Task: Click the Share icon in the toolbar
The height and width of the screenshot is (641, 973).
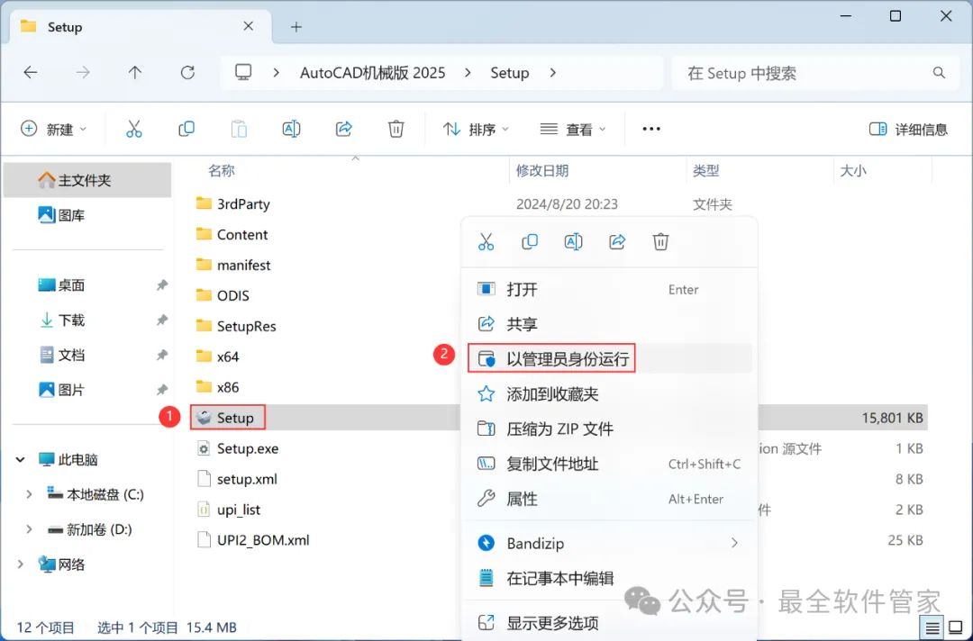Action: tap(344, 129)
